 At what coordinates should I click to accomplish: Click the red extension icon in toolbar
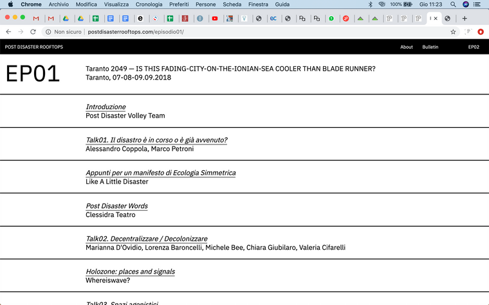pyautogui.click(x=480, y=31)
